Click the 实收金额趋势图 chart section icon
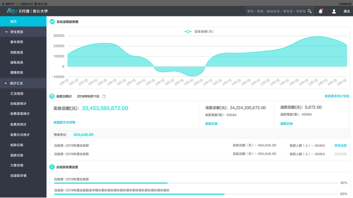This screenshot has width=353, height=198. (52, 22)
